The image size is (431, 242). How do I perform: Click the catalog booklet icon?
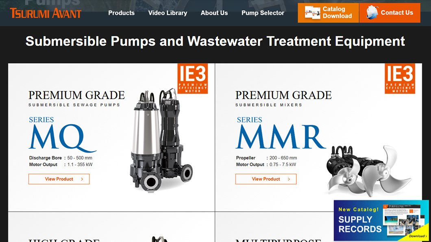[313, 13]
